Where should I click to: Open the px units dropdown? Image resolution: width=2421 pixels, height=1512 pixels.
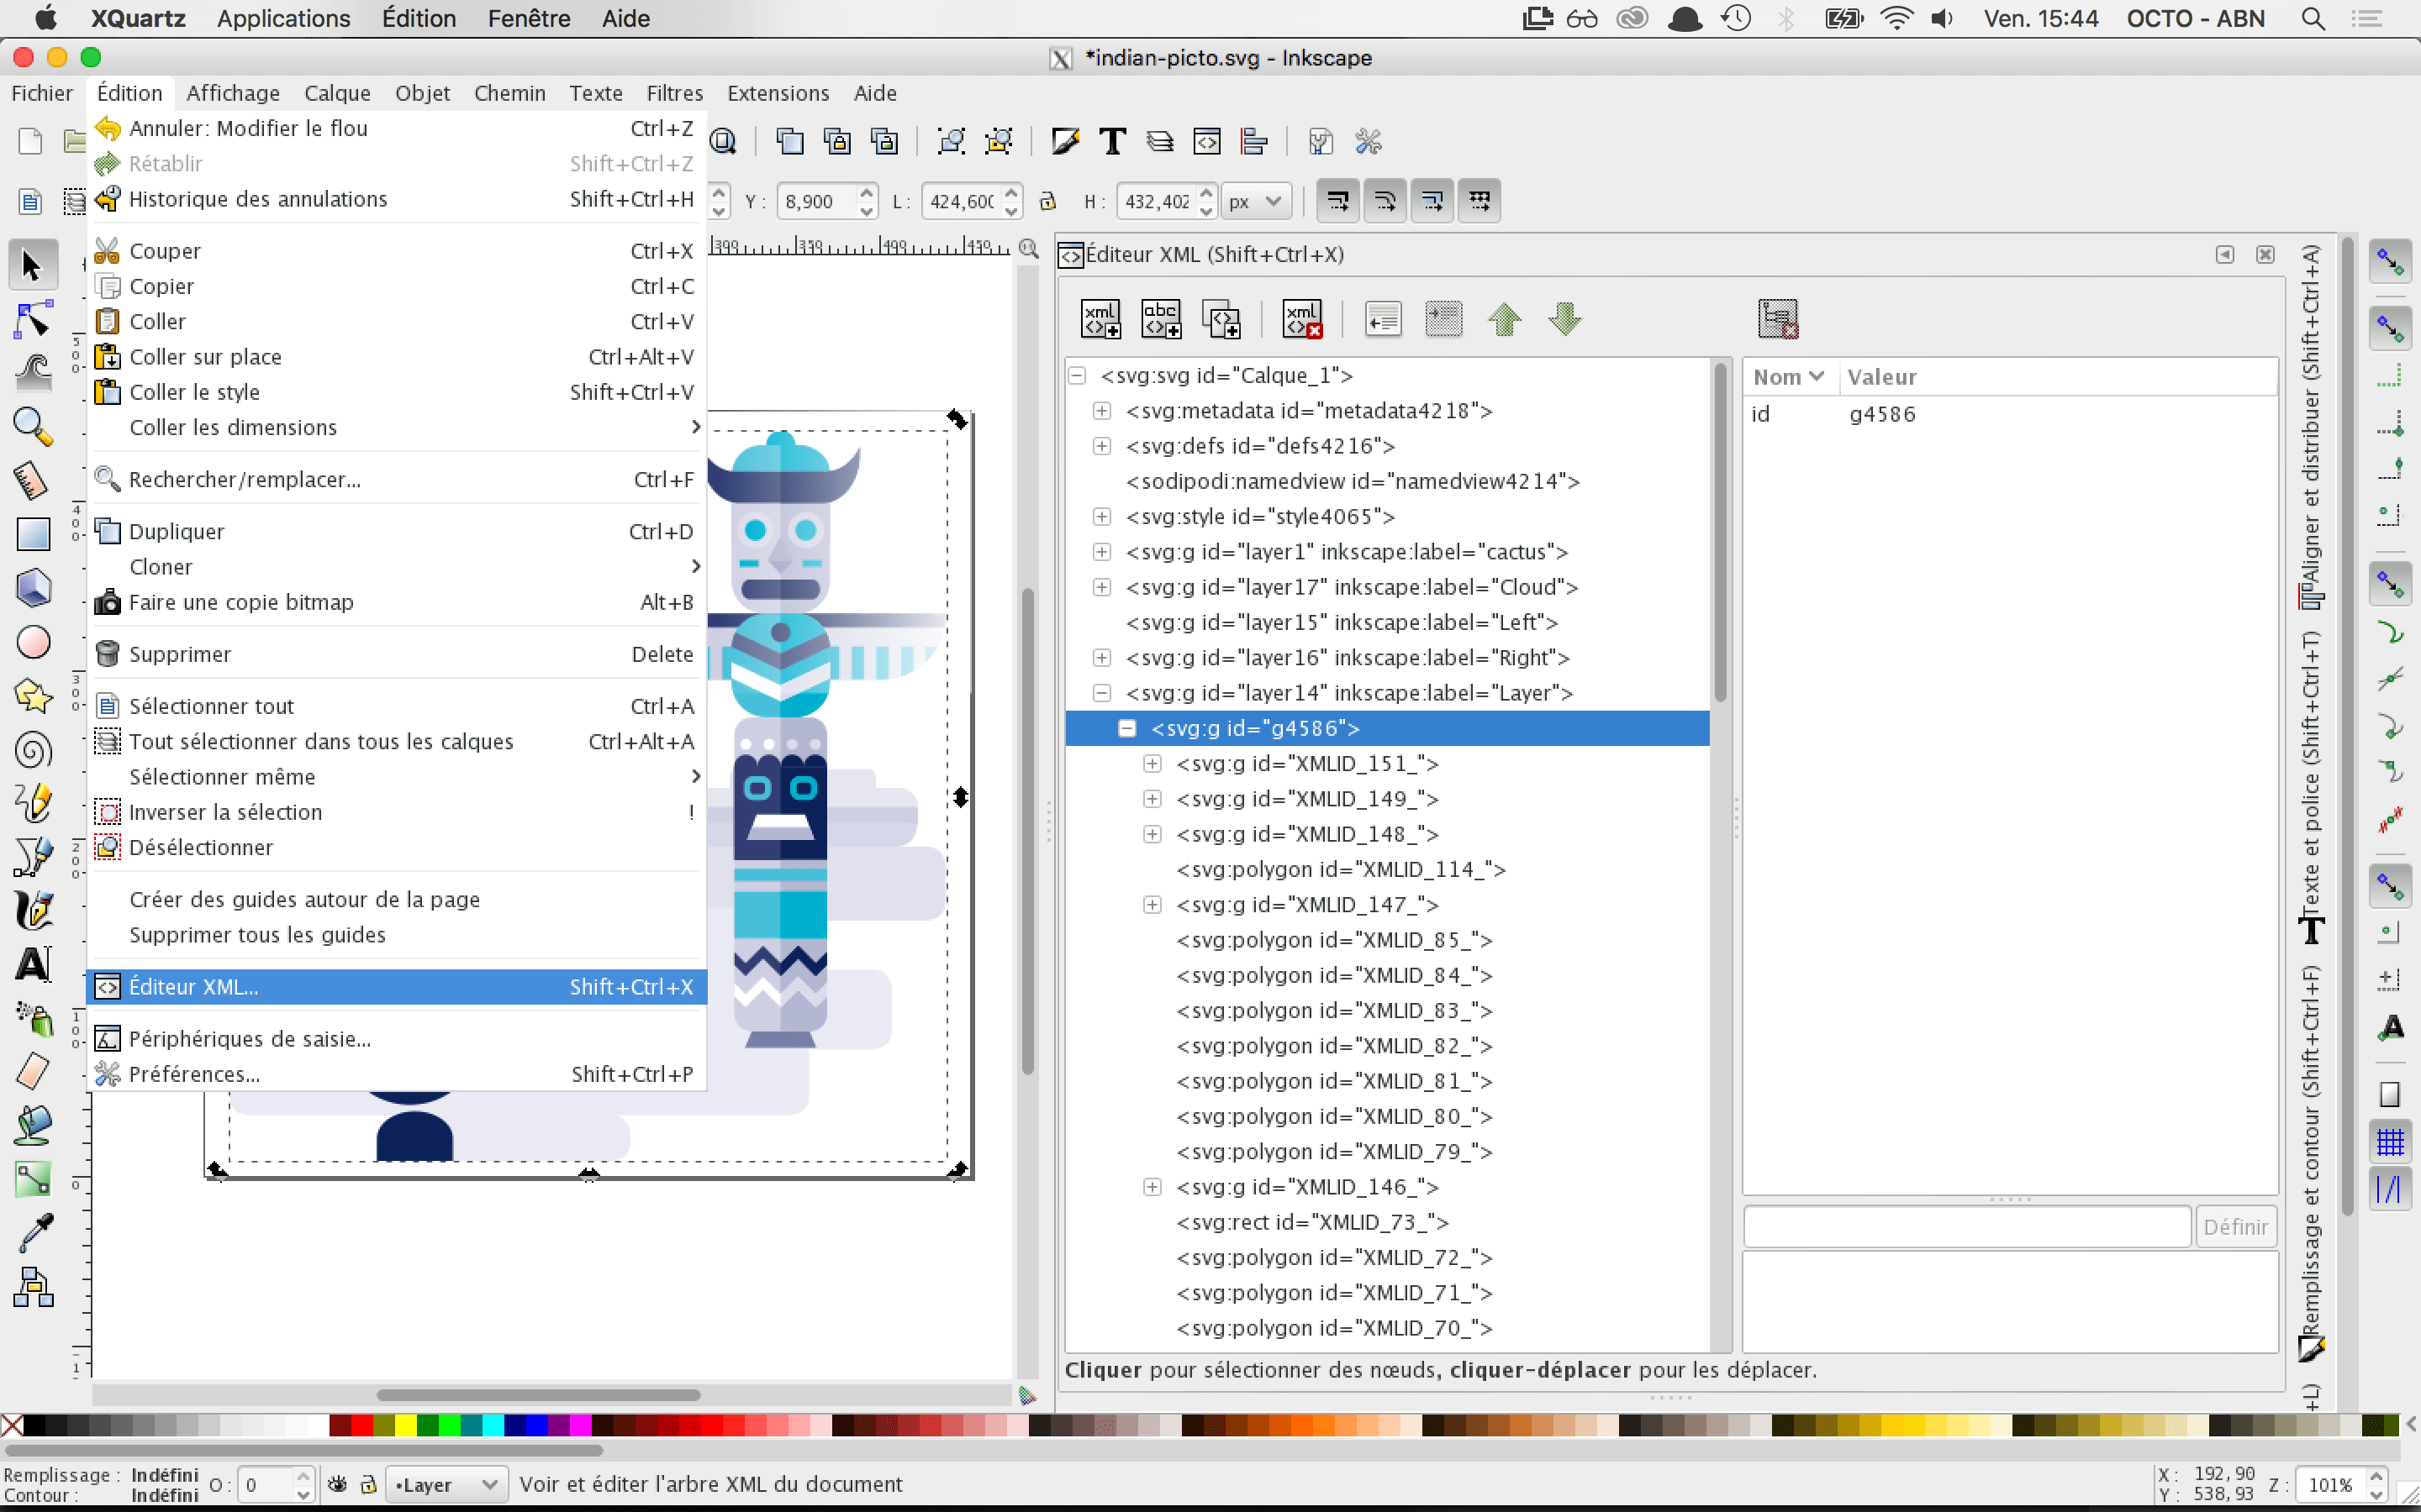1256,201
